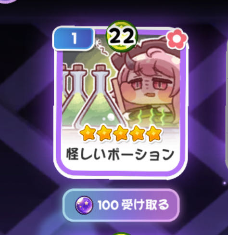The height and width of the screenshot is (235, 228).
Task: Claim the reward with 100 受け取る button
Action: click(121, 205)
